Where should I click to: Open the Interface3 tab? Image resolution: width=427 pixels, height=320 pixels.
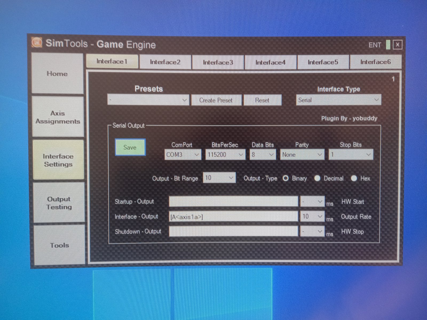click(x=218, y=62)
